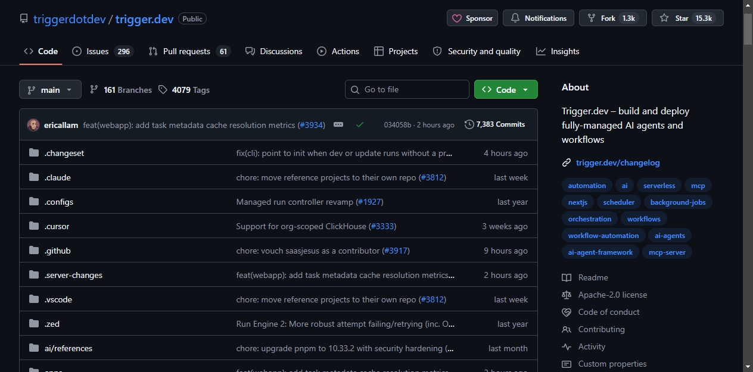Select the automation topic tag
This screenshot has width=753, height=372.
tap(587, 186)
